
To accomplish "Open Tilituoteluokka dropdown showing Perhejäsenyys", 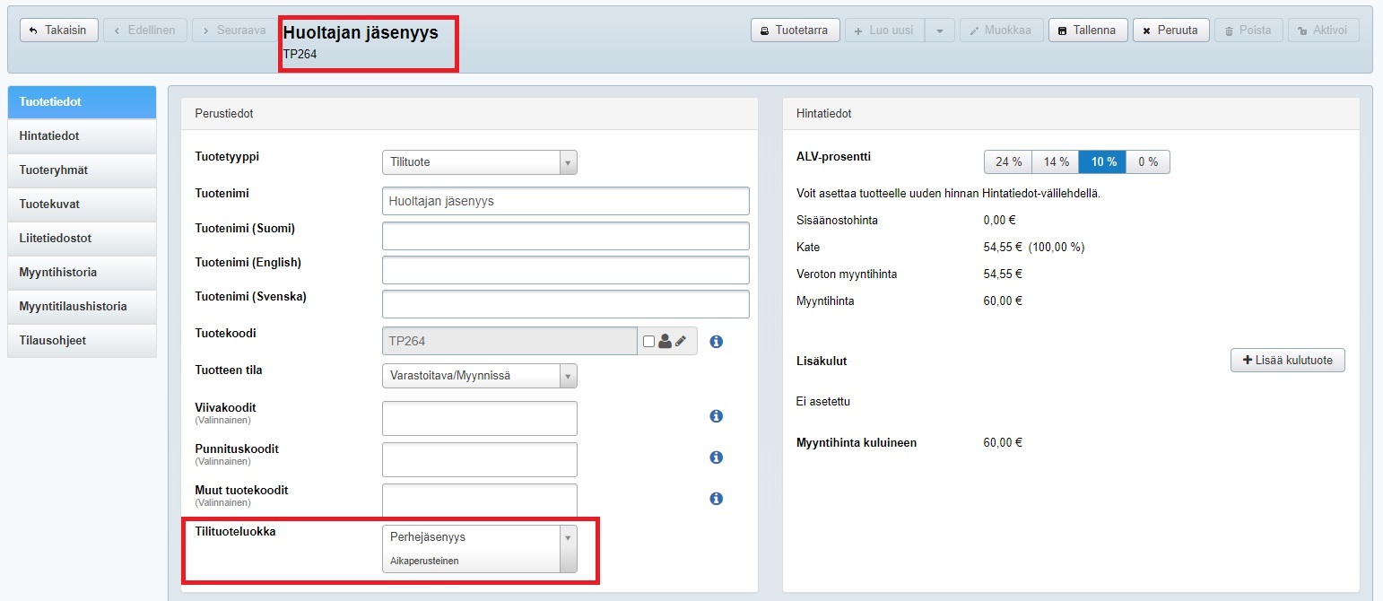I will [479, 548].
